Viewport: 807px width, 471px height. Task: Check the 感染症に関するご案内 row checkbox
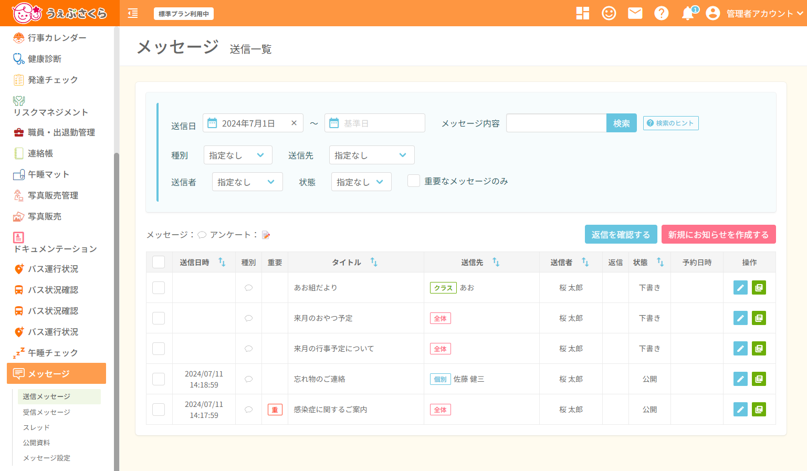tap(159, 410)
